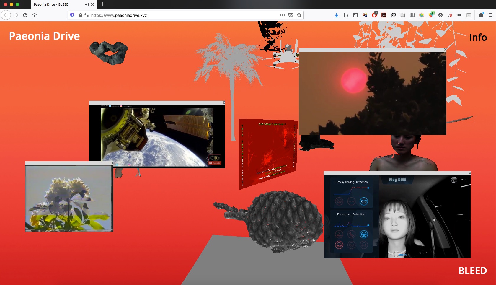The image size is (496, 285).
Task: Open the Firefox hamburger menu
Action: point(490,15)
